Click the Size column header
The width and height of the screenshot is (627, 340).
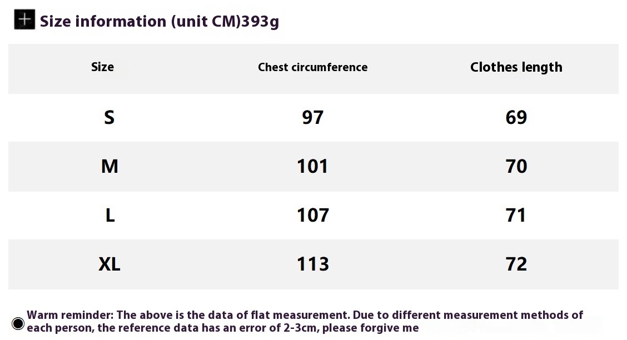click(102, 67)
